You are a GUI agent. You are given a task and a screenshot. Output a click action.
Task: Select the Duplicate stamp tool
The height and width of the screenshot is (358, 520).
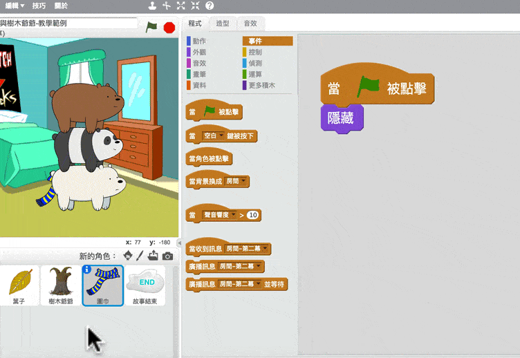[x=152, y=6]
